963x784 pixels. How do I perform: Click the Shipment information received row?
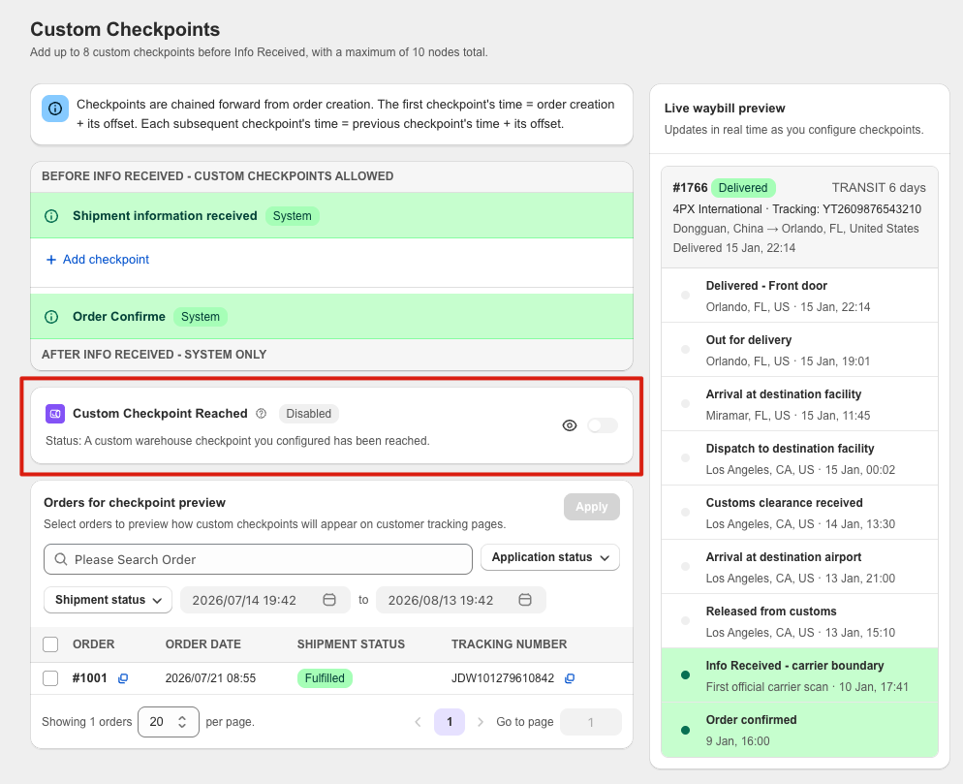(x=331, y=216)
